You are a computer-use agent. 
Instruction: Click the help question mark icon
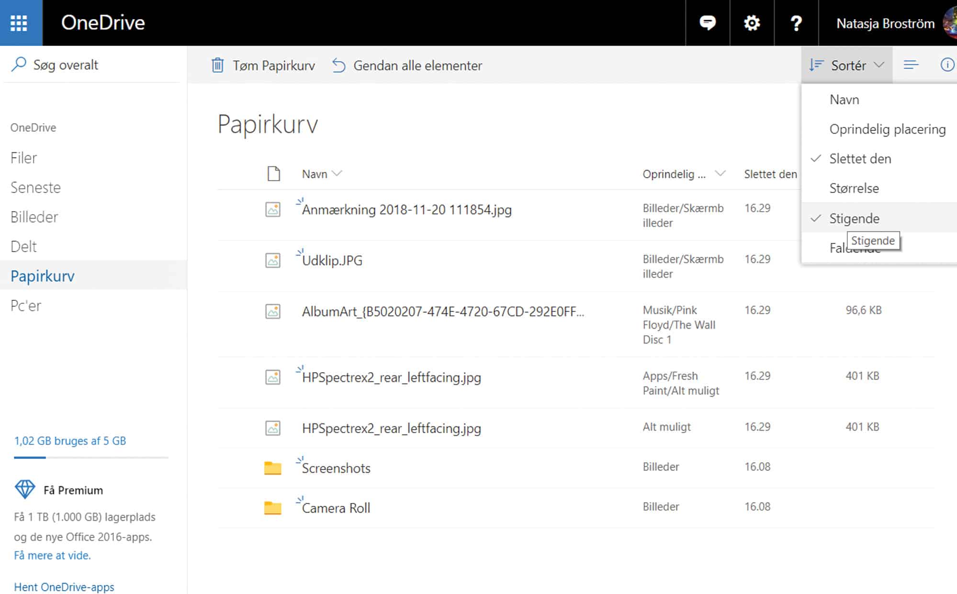point(796,23)
